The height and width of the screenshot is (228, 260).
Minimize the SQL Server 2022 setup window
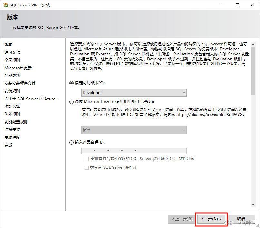(x=223, y=5)
